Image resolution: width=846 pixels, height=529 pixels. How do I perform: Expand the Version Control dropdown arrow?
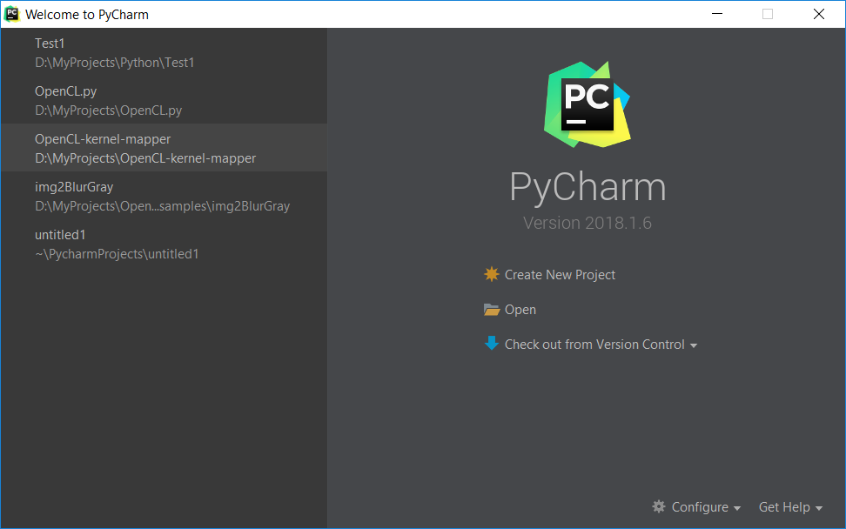click(x=694, y=345)
